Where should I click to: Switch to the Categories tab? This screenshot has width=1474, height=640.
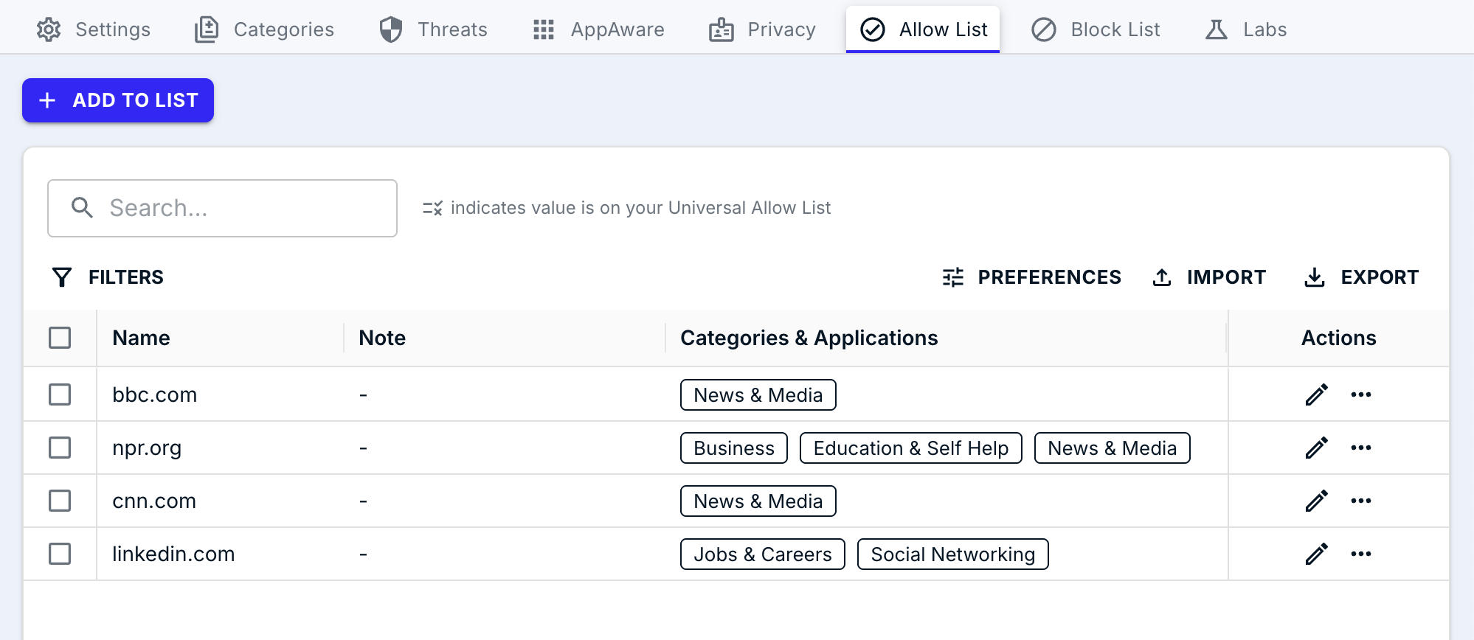264,29
